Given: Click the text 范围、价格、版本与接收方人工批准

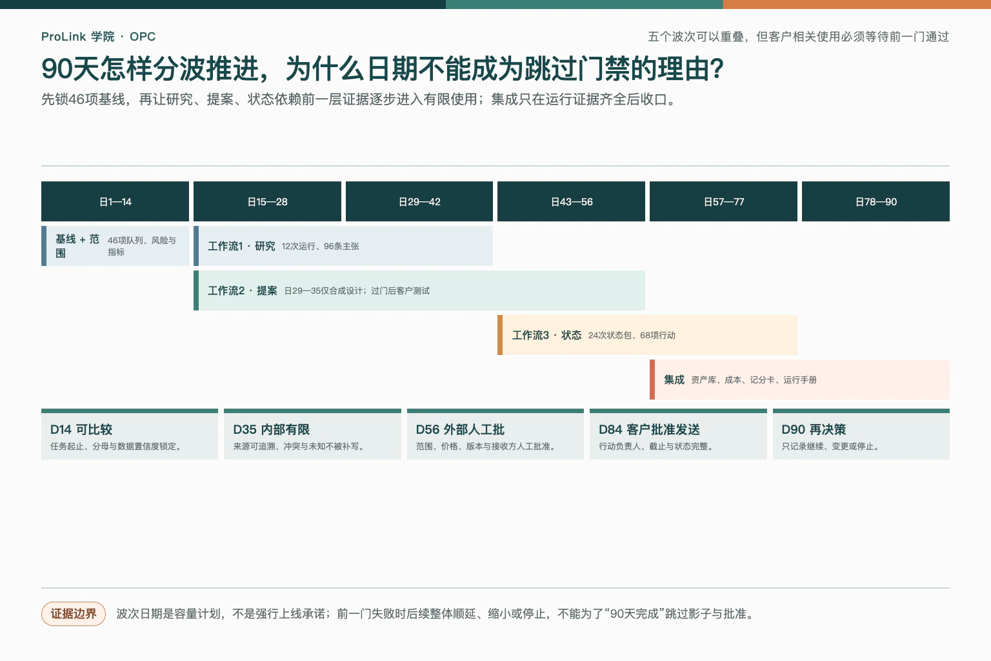Looking at the screenshot, I should click(487, 447).
